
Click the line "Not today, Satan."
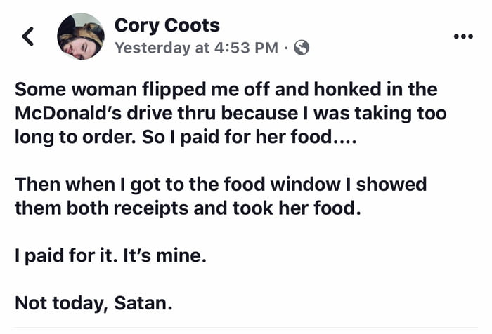click(x=93, y=305)
